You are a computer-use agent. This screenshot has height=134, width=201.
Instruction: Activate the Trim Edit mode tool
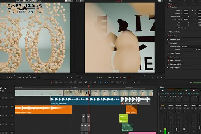pyautogui.click(x=56, y=82)
